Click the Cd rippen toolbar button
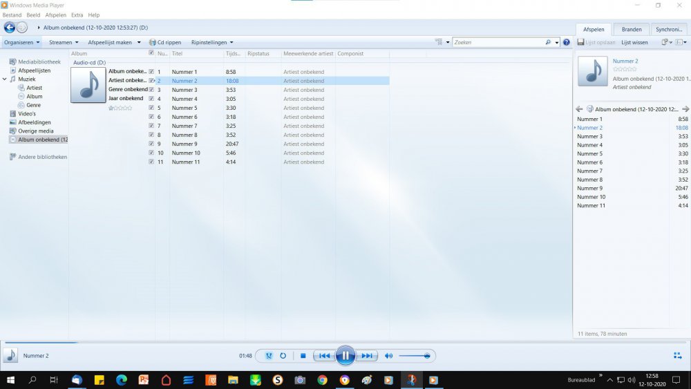The image size is (691, 389). point(165,42)
